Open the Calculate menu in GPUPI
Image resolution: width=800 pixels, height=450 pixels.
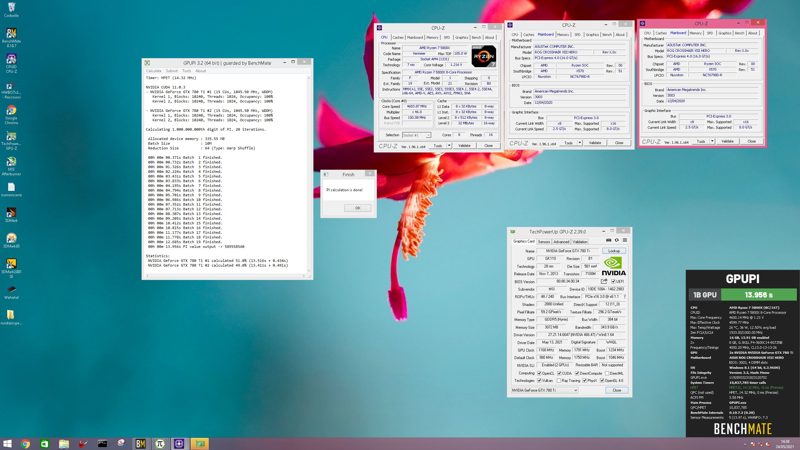pos(154,71)
